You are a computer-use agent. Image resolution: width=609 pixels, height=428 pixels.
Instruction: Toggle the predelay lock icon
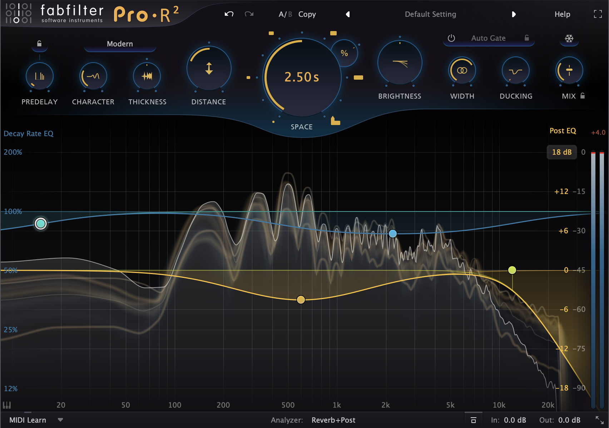[x=39, y=44]
